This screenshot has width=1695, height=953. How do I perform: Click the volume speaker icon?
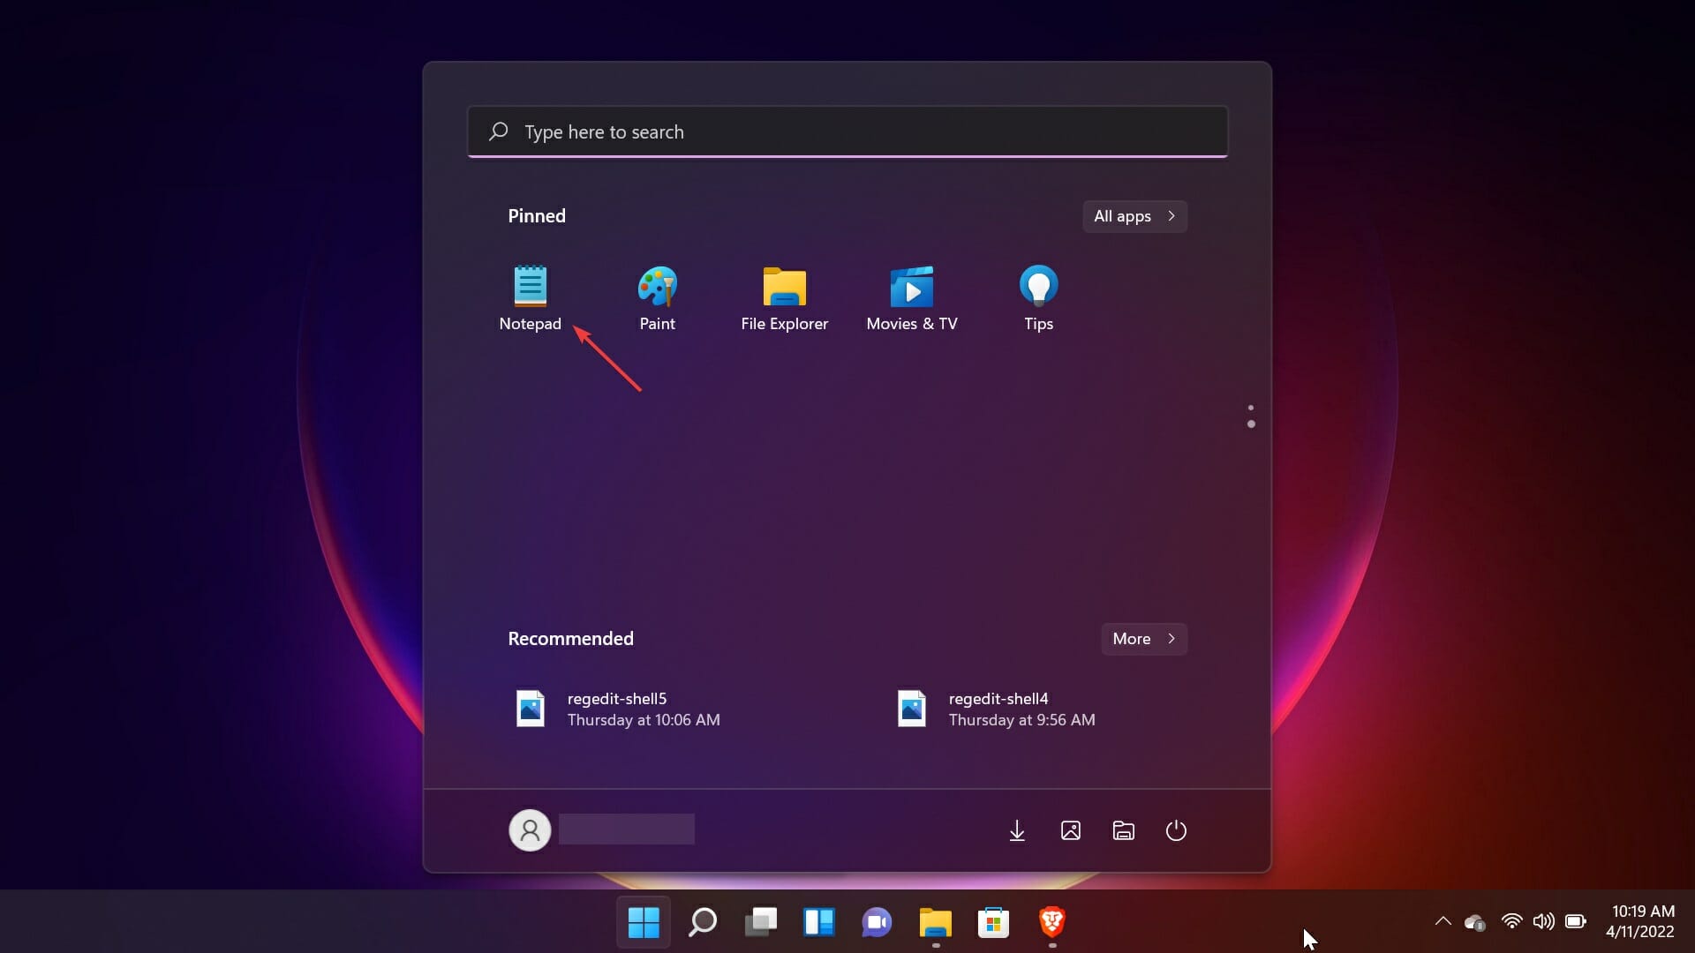(x=1543, y=921)
